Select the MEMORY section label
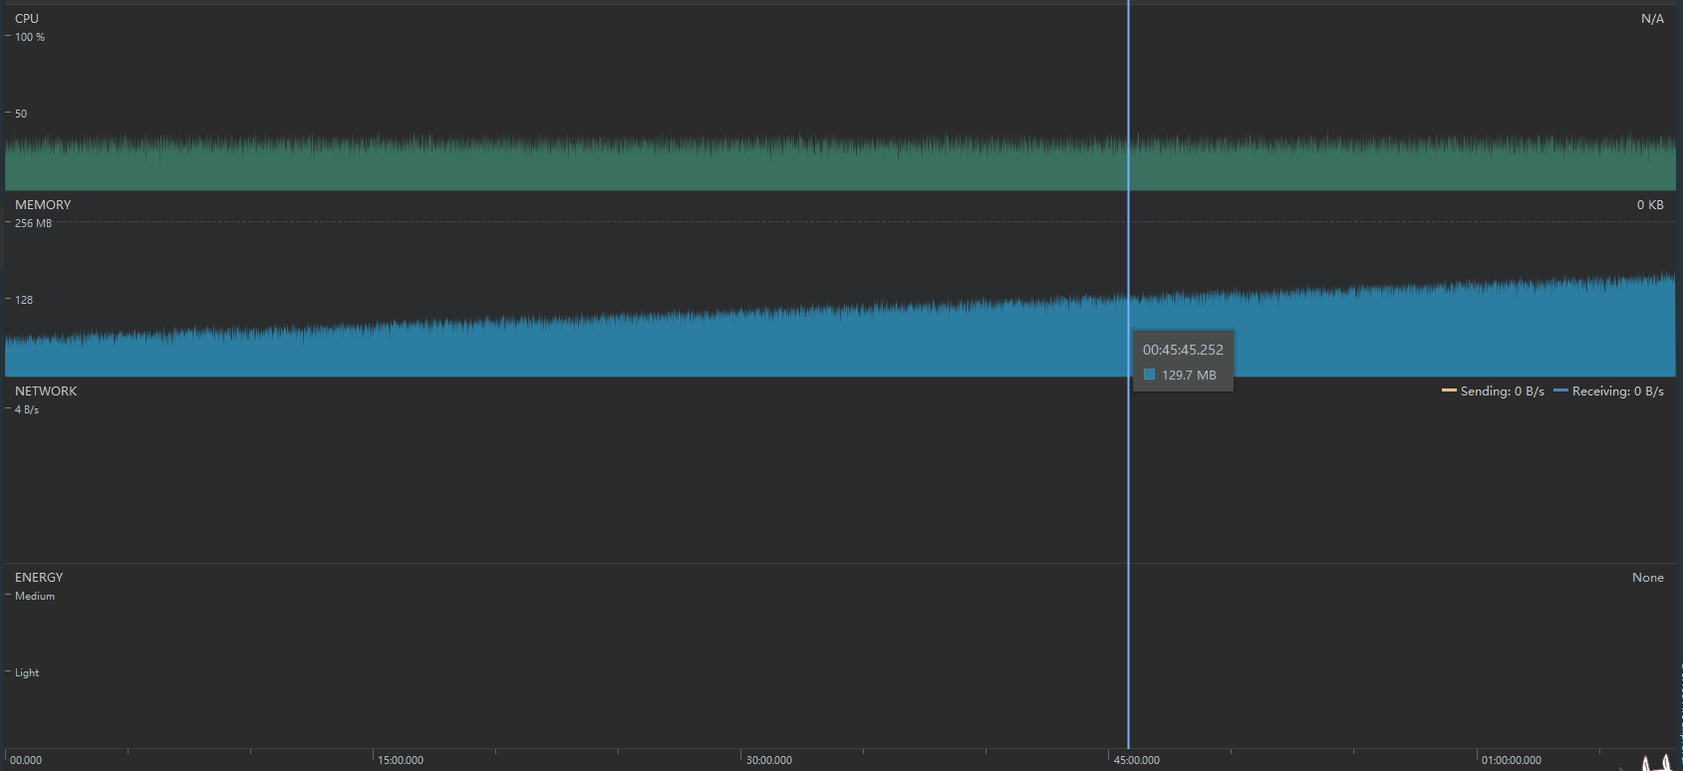This screenshot has width=1683, height=771. 43,205
